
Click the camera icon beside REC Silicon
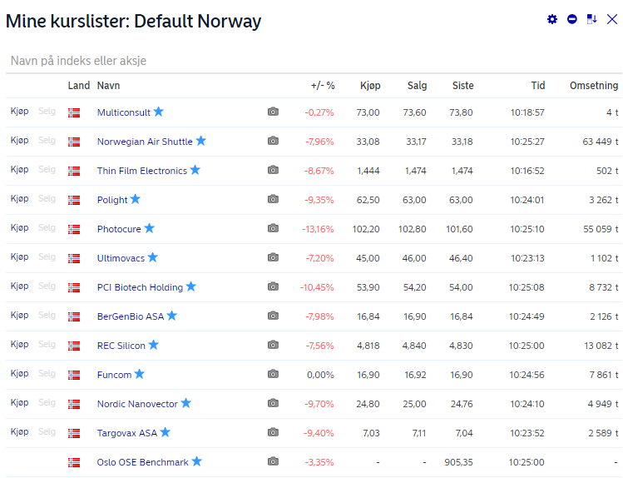tap(273, 345)
